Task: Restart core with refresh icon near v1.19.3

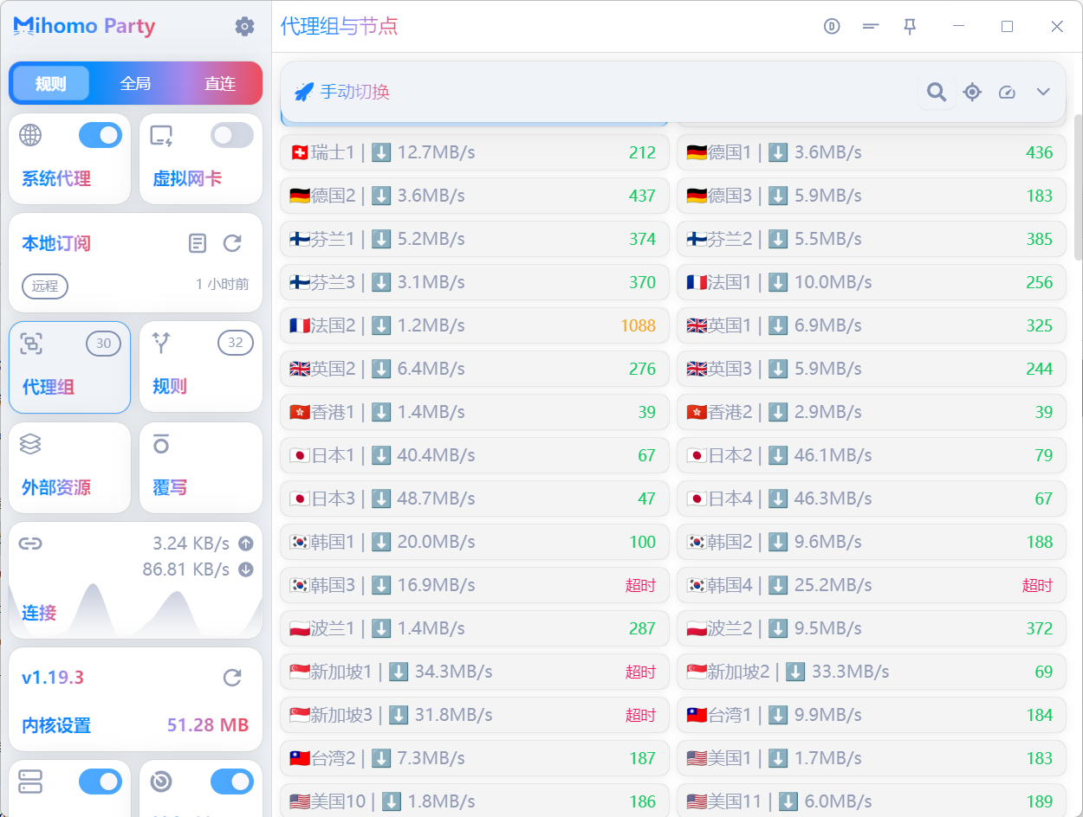Action: pyautogui.click(x=232, y=677)
